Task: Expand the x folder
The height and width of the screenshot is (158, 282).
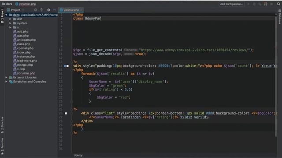Action: 10,27
